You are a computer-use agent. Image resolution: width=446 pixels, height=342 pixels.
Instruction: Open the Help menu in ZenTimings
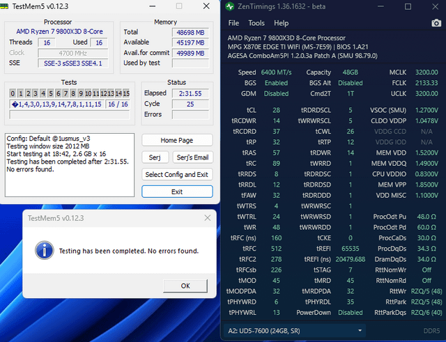point(281,23)
